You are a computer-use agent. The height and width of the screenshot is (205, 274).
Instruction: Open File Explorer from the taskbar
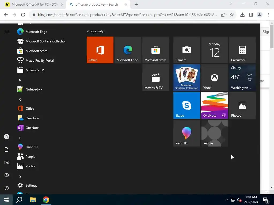tap(33, 200)
